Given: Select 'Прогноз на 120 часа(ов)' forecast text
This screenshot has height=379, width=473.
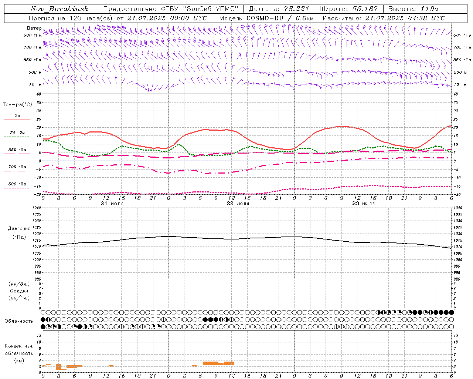Looking at the screenshot, I should click(x=71, y=18).
